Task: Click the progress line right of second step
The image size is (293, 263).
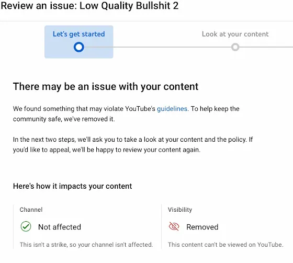Action: pos(266,47)
